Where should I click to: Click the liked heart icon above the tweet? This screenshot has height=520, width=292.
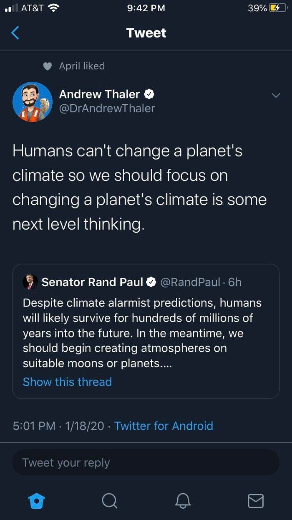[47, 66]
